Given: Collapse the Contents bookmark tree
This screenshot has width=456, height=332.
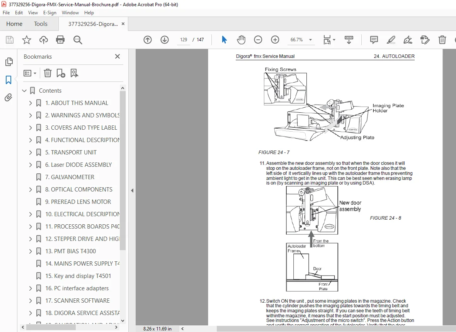Looking at the screenshot, I should 24,91.
